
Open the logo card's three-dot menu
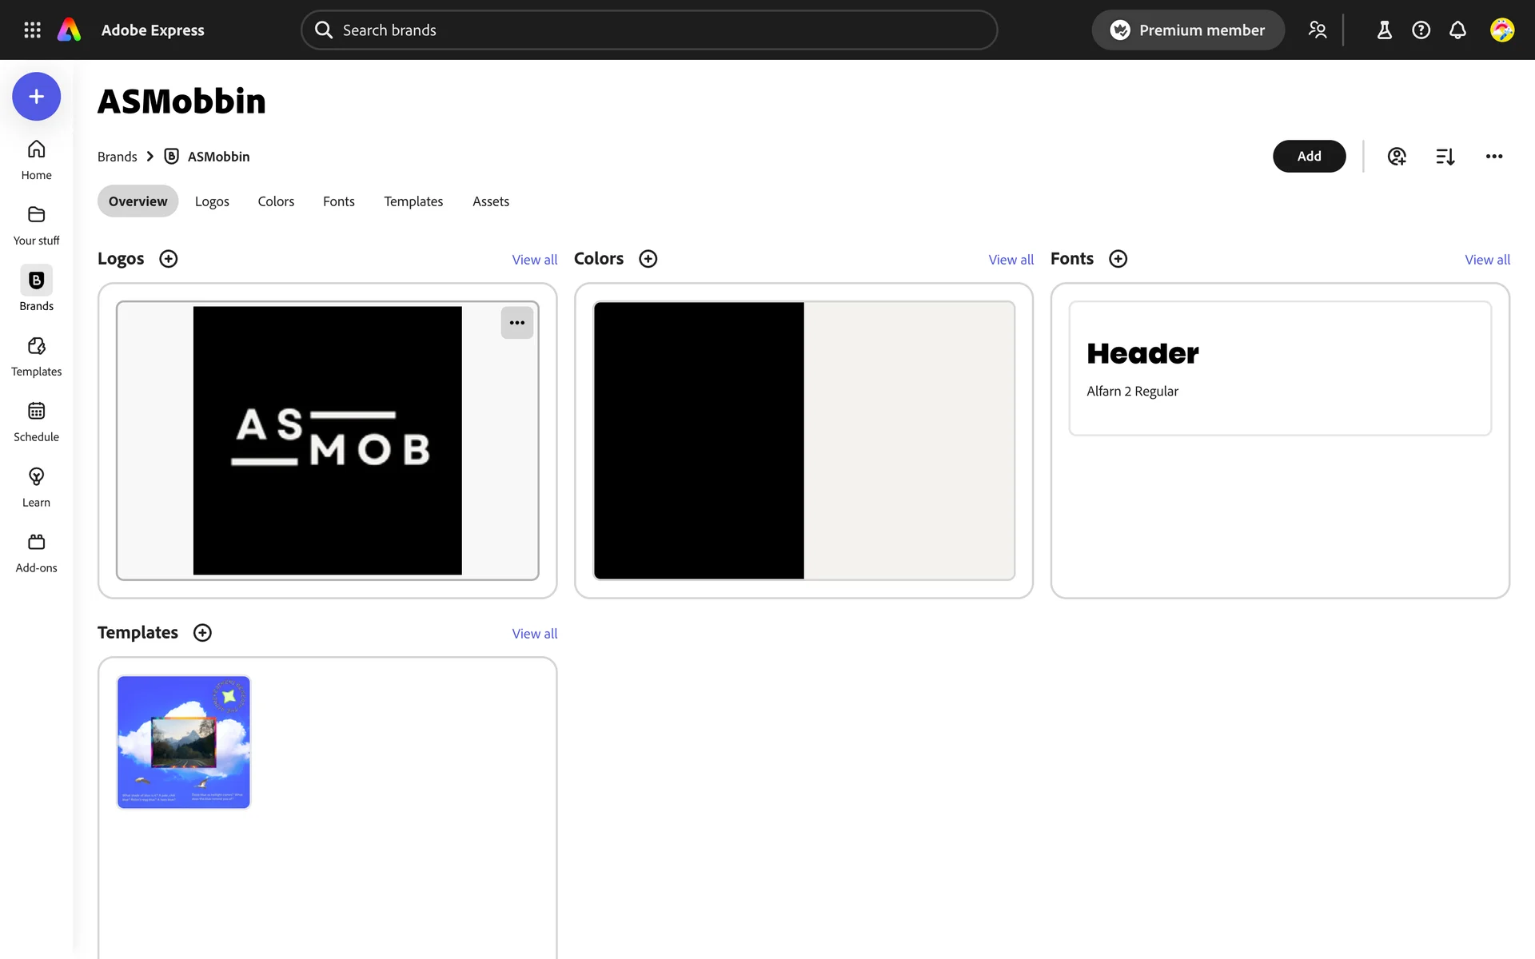pyautogui.click(x=517, y=323)
